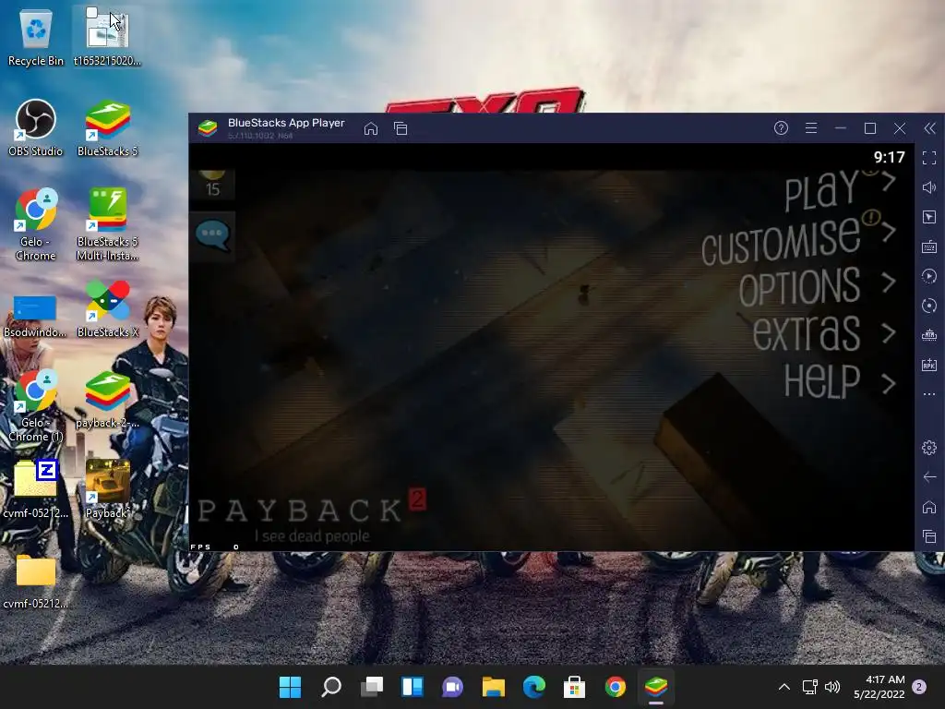Open HELP in game menu
Screen dimensions: 945x709
coord(822,381)
